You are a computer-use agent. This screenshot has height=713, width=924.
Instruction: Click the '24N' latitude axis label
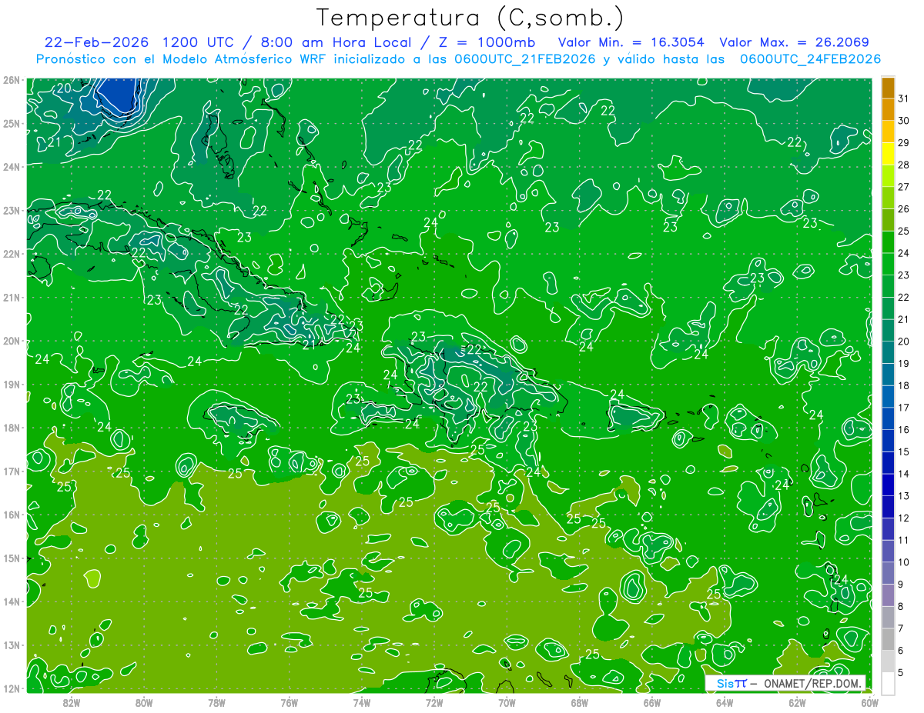pos(12,166)
